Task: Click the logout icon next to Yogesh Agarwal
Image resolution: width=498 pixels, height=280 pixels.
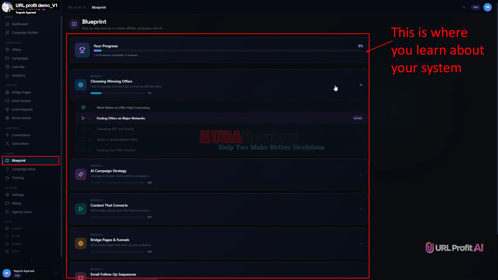Action: click(56, 273)
